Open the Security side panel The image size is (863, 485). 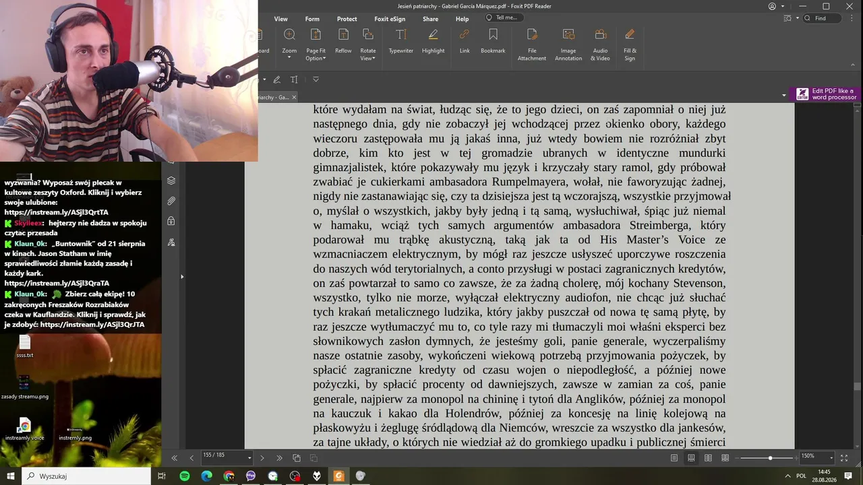tap(171, 221)
